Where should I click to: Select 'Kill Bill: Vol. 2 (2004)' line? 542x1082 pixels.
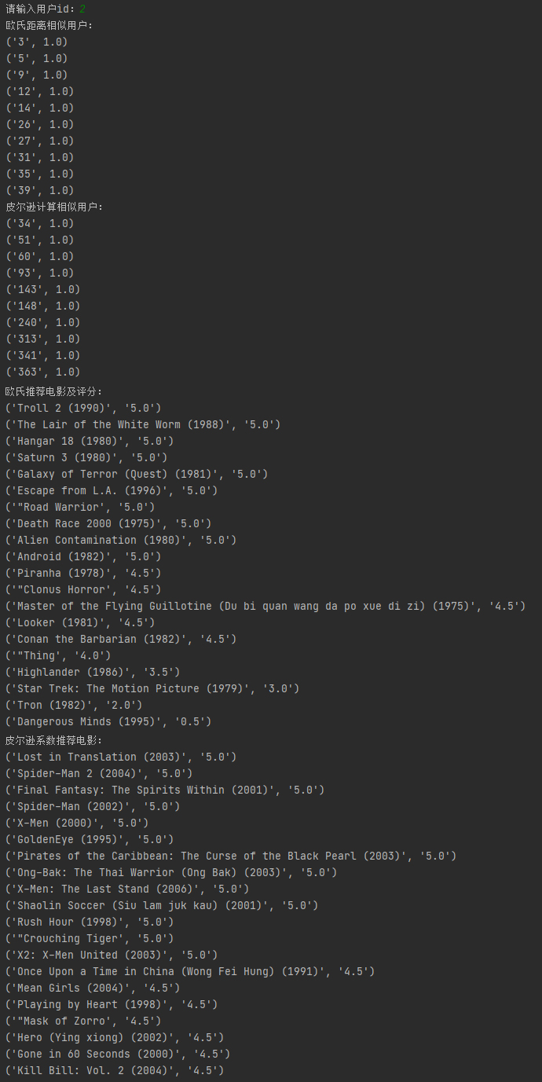click(115, 1070)
